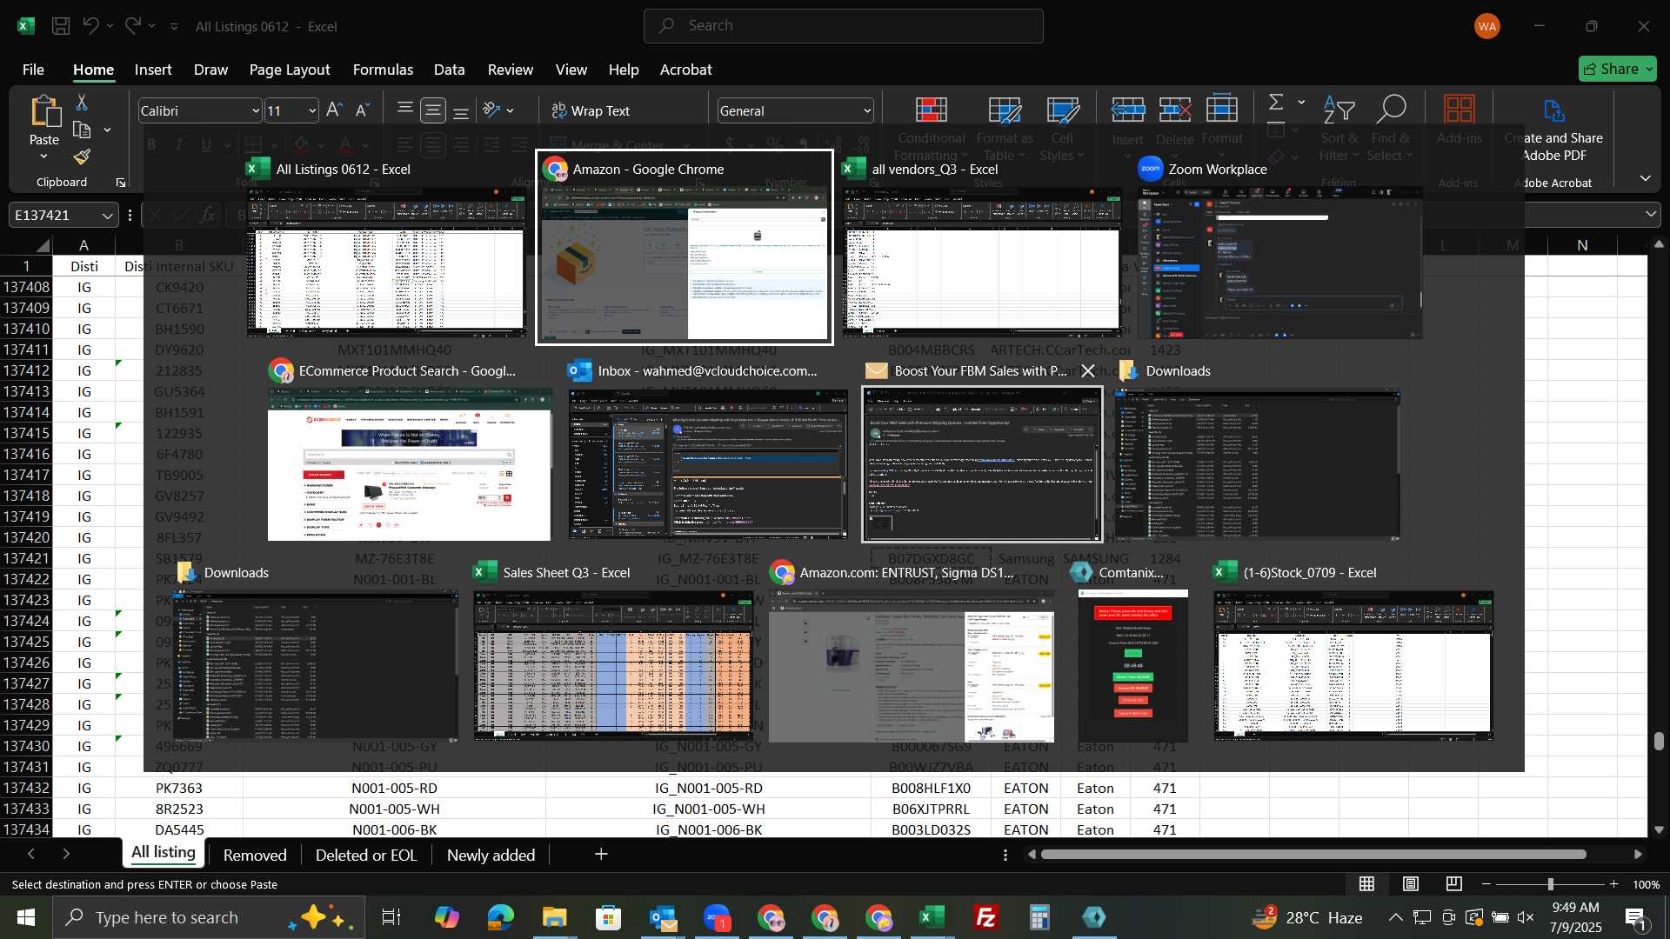Click the Sort & Filter icon
Viewport: 1670px width, 939px height.
(1339, 110)
